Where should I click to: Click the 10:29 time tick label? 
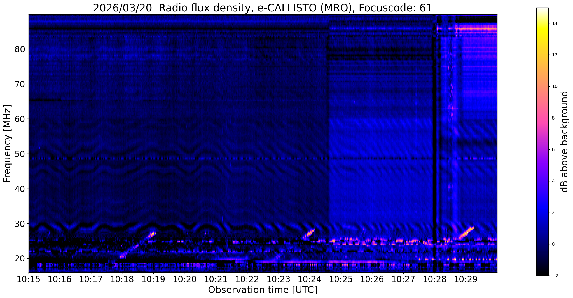tap(466, 279)
